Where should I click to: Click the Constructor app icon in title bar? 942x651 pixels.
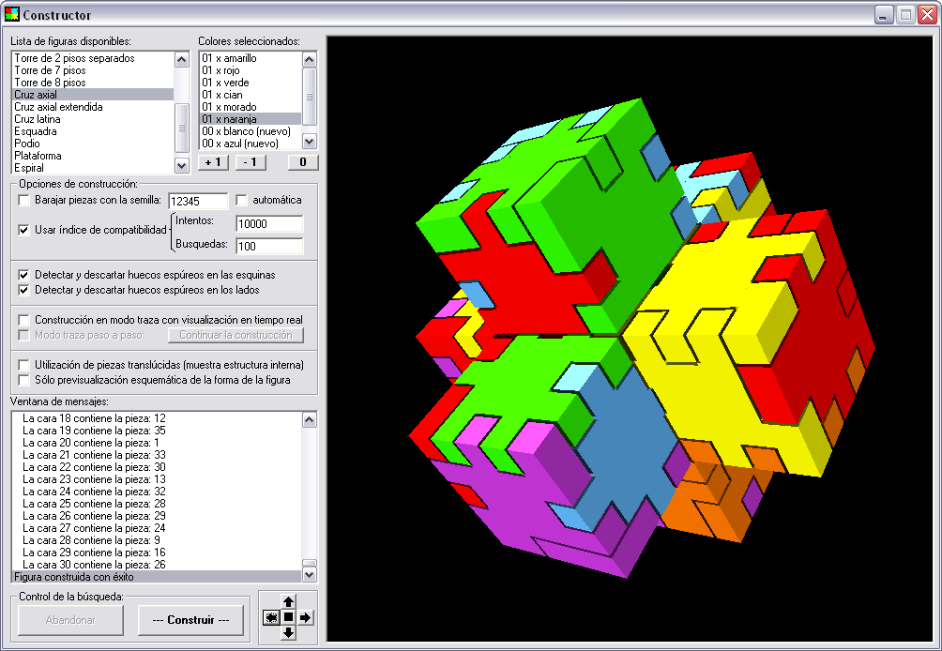pyautogui.click(x=12, y=15)
